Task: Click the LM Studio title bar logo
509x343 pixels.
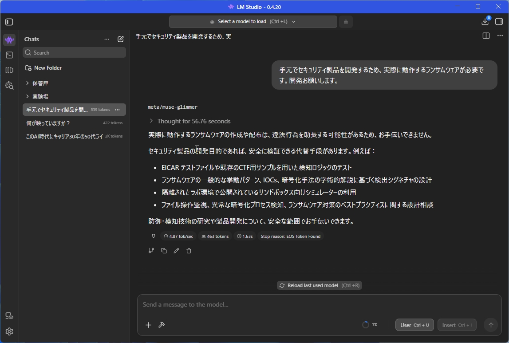Action: pos(231,7)
